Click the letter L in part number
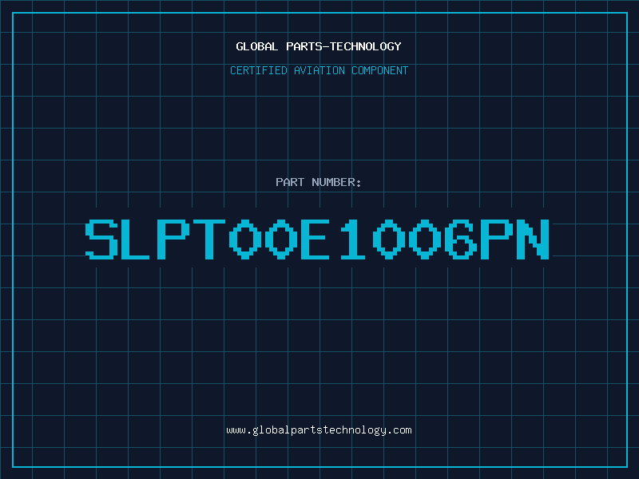Viewport: 639px width, 479px height. click(x=137, y=239)
